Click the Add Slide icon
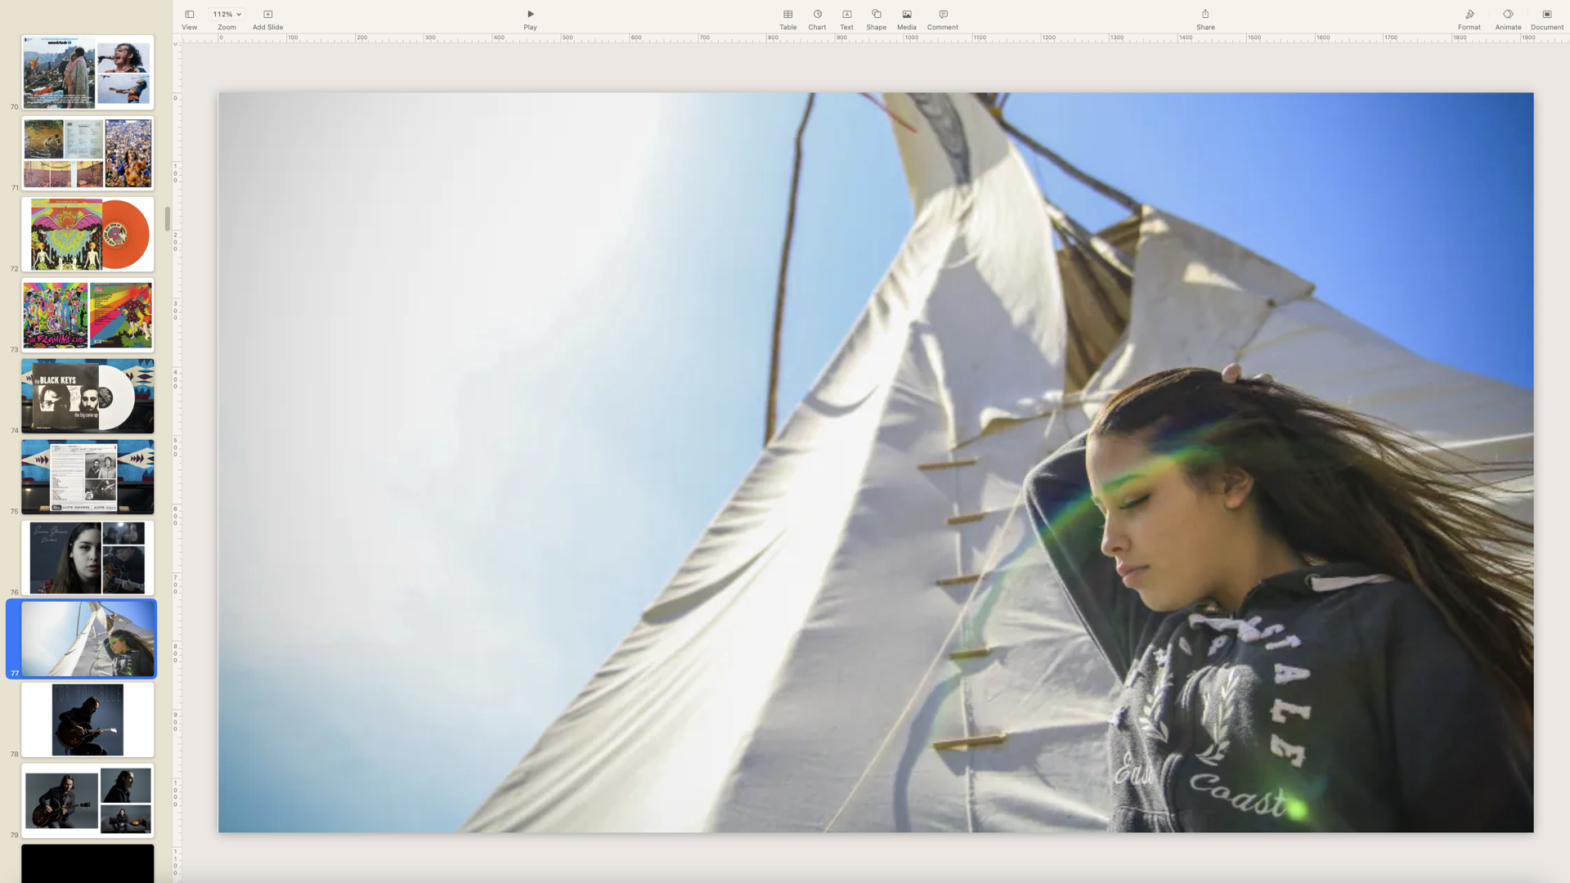Viewport: 1570px width, 883px height. click(x=267, y=15)
